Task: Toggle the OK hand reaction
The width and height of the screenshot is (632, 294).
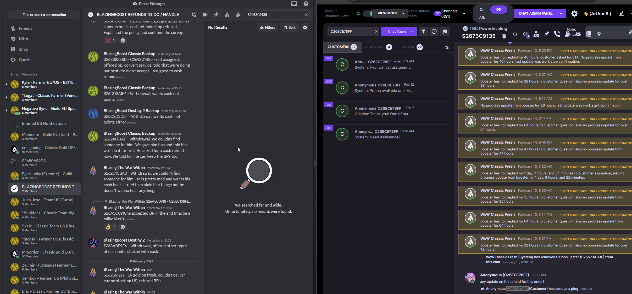Action: (110, 227)
